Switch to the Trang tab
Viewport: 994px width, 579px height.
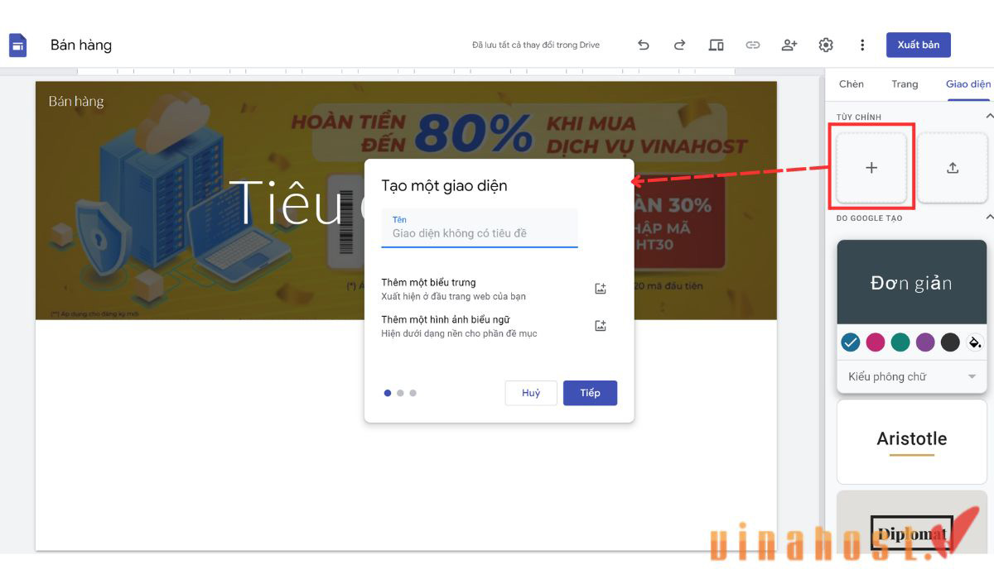click(x=905, y=84)
